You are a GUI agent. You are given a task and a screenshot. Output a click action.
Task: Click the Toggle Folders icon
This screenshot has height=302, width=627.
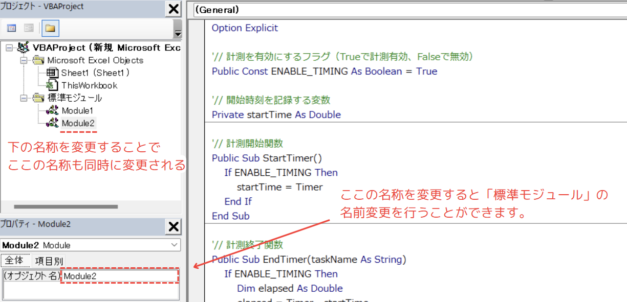(x=49, y=27)
